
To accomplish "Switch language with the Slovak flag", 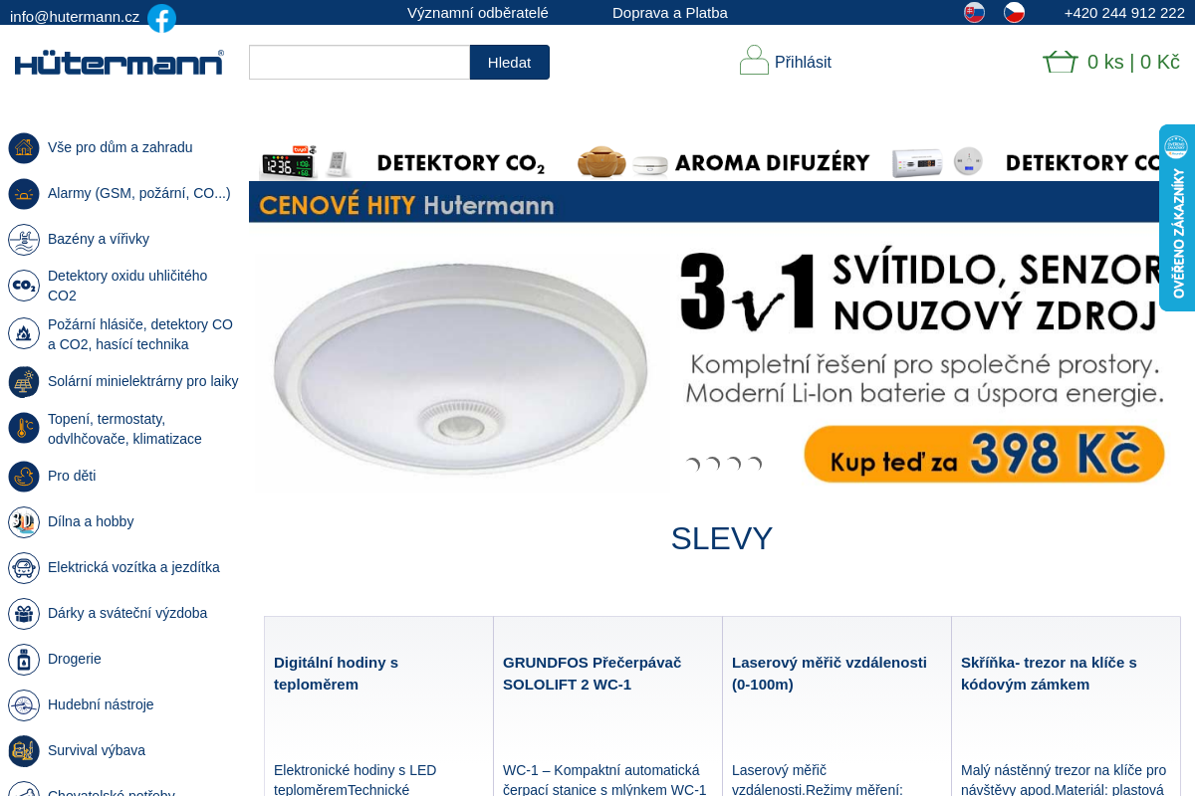I will (974, 13).
